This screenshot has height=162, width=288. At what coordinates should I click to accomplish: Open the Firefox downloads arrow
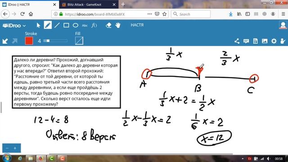(x=231, y=14)
